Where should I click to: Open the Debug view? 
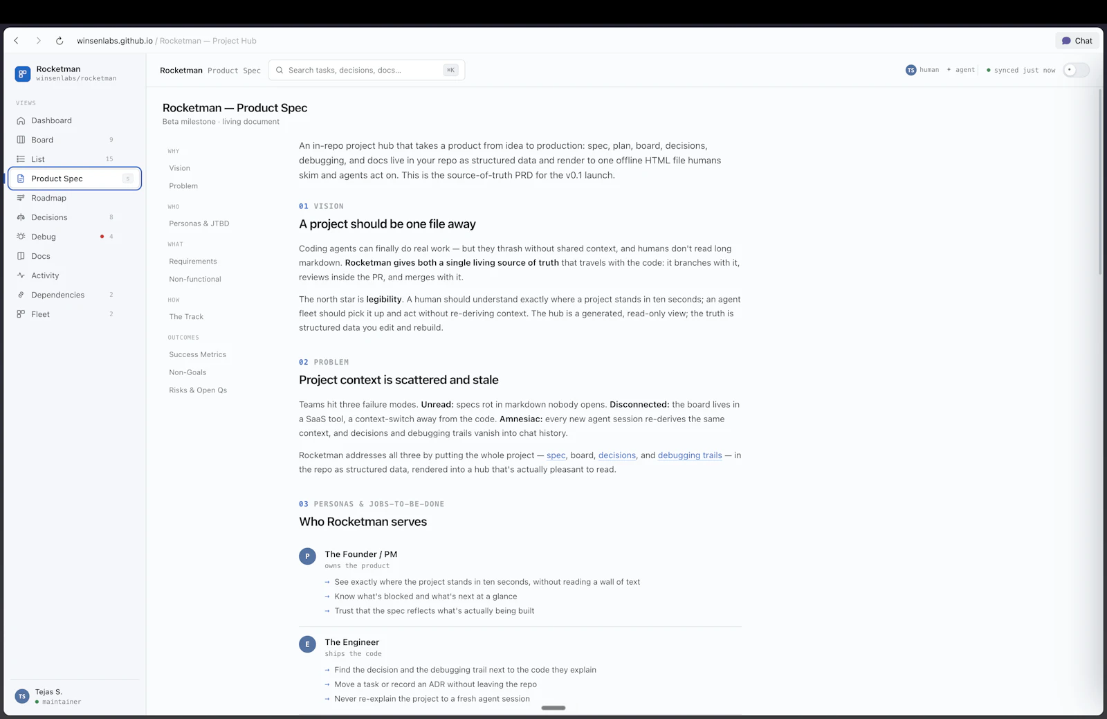coord(75,237)
